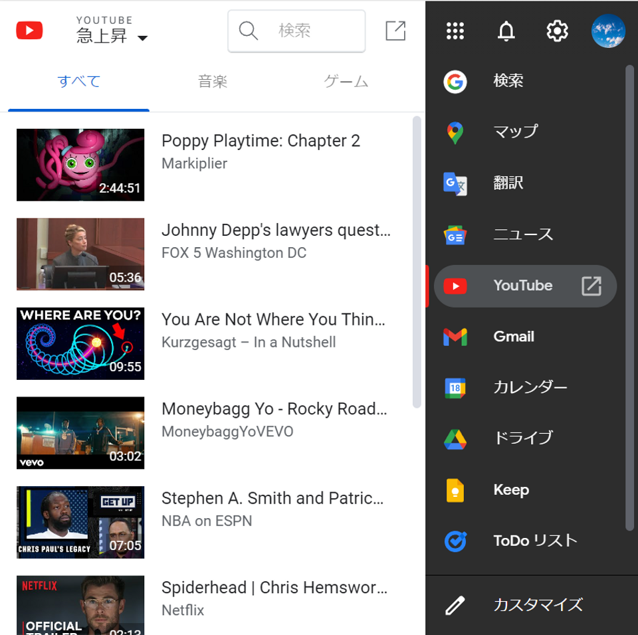Click the NBA on ESPN channel name
This screenshot has height=635, width=638.
[x=207, y=521]
